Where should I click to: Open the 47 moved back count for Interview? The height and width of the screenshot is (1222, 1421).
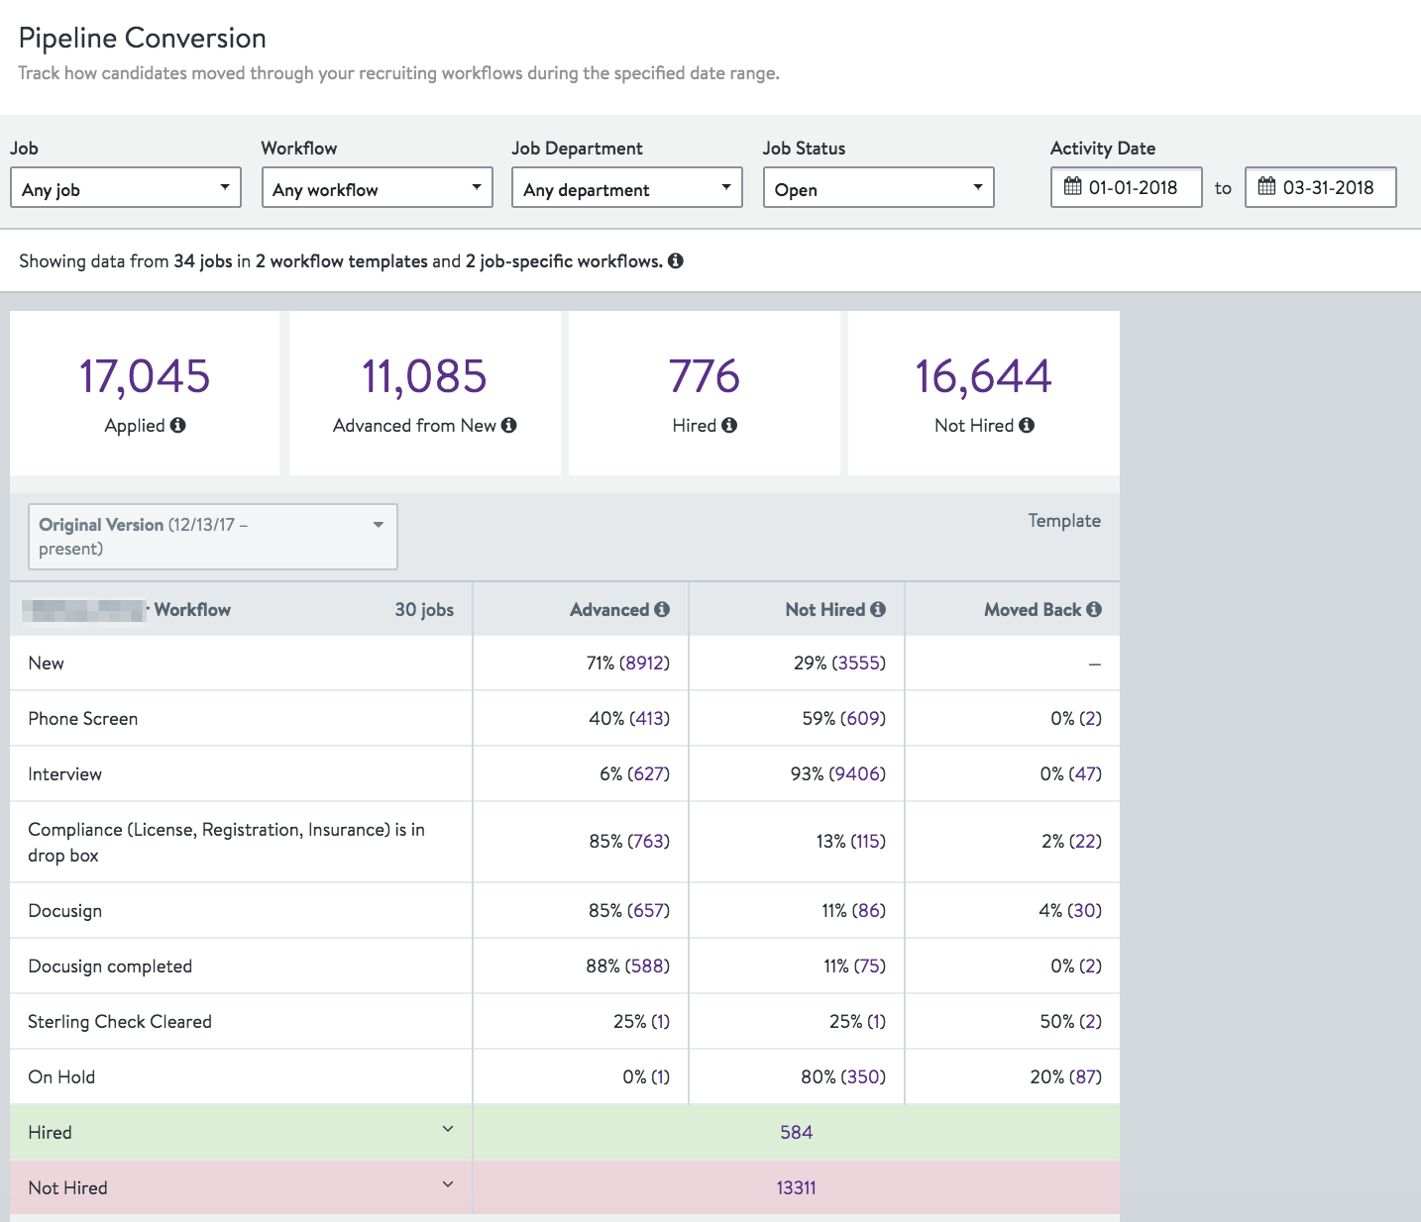pyautogui.click(x=1086, y=773)
